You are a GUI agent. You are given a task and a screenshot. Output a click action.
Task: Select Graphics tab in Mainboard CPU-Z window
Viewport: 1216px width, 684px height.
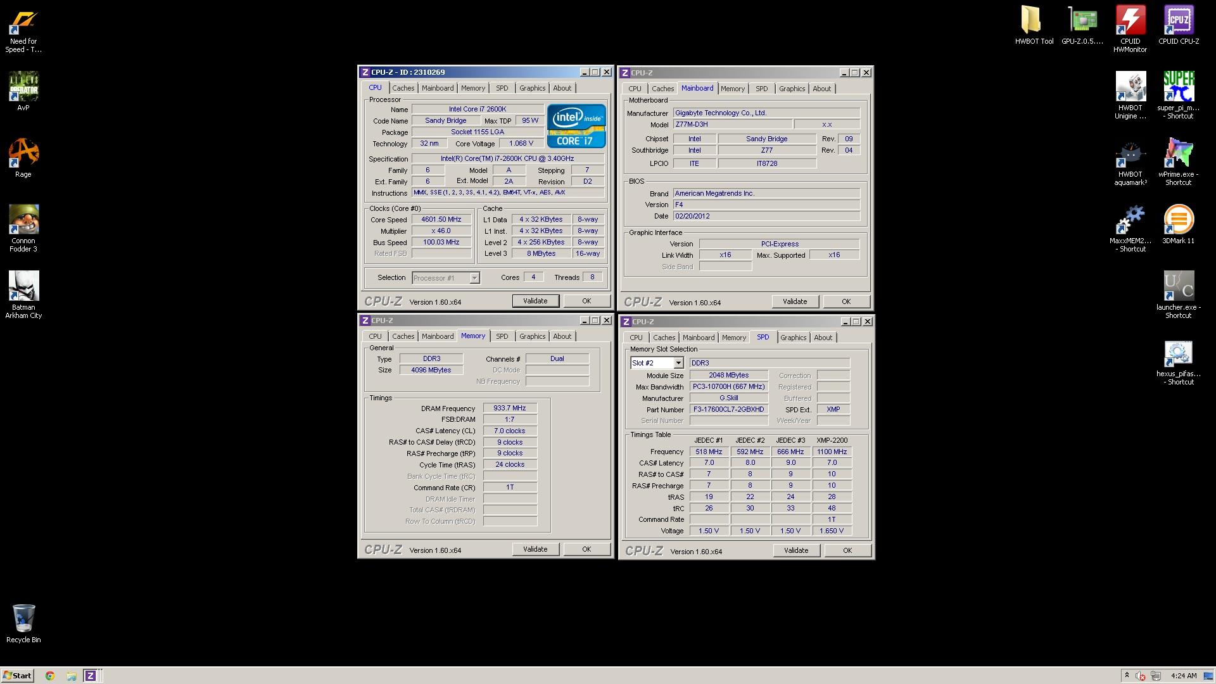tap(792, 89)
